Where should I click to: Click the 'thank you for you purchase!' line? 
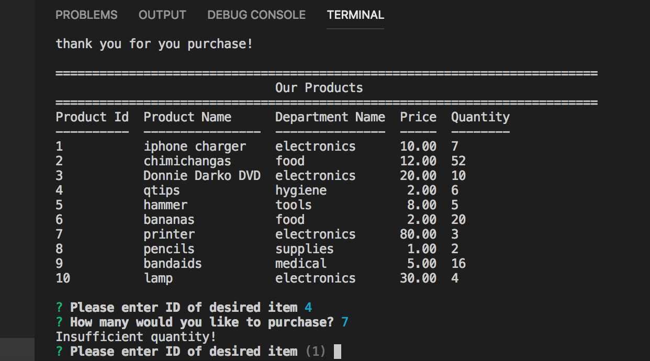coord(154,44)
